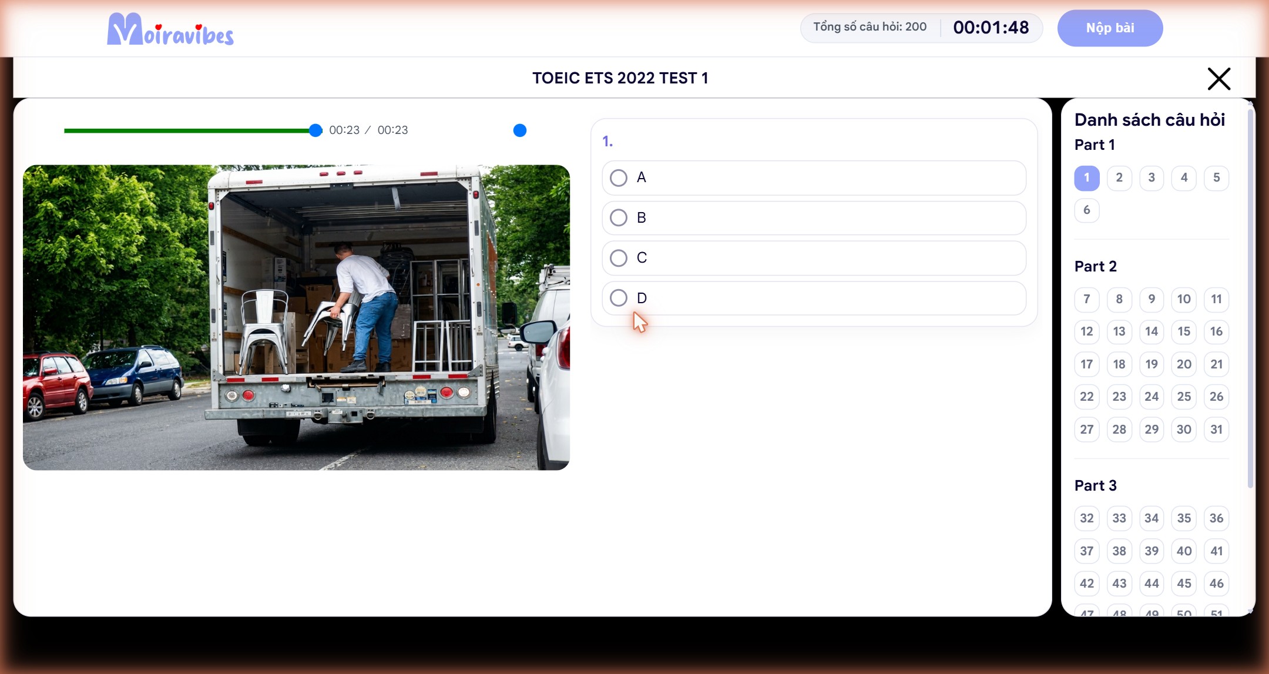
Task: Select question 25 from list
Action: pyautogui.click(x=1184, y=397)
